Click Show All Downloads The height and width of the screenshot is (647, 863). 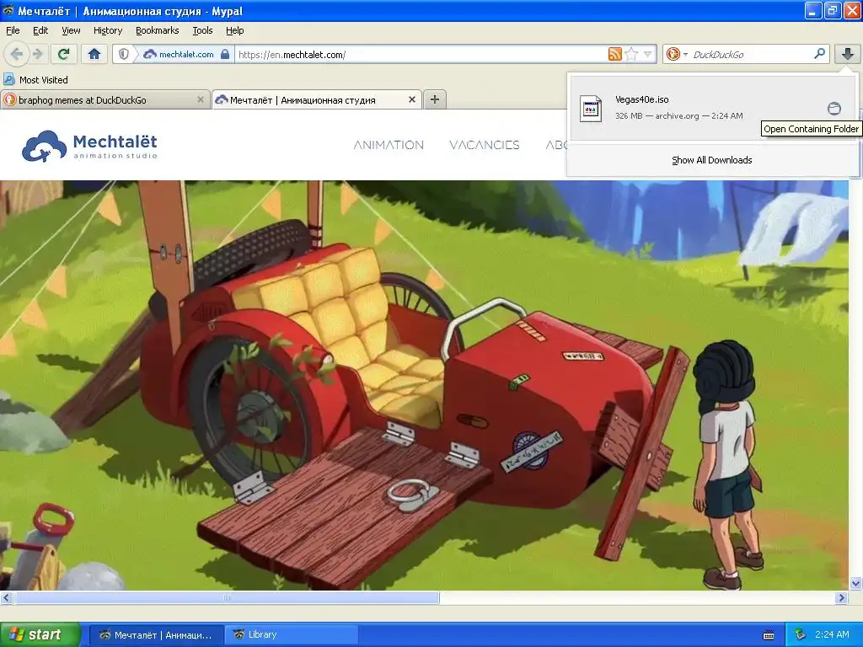(711, 160)
